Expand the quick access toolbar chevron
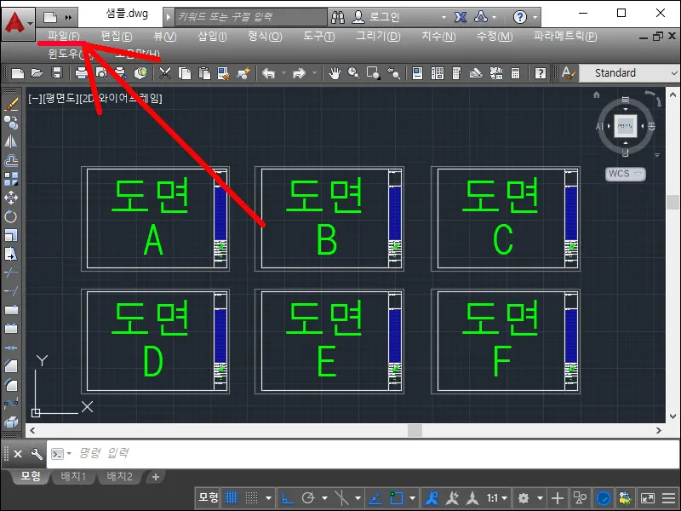The image size is (681, 511). tap(69, 17)
